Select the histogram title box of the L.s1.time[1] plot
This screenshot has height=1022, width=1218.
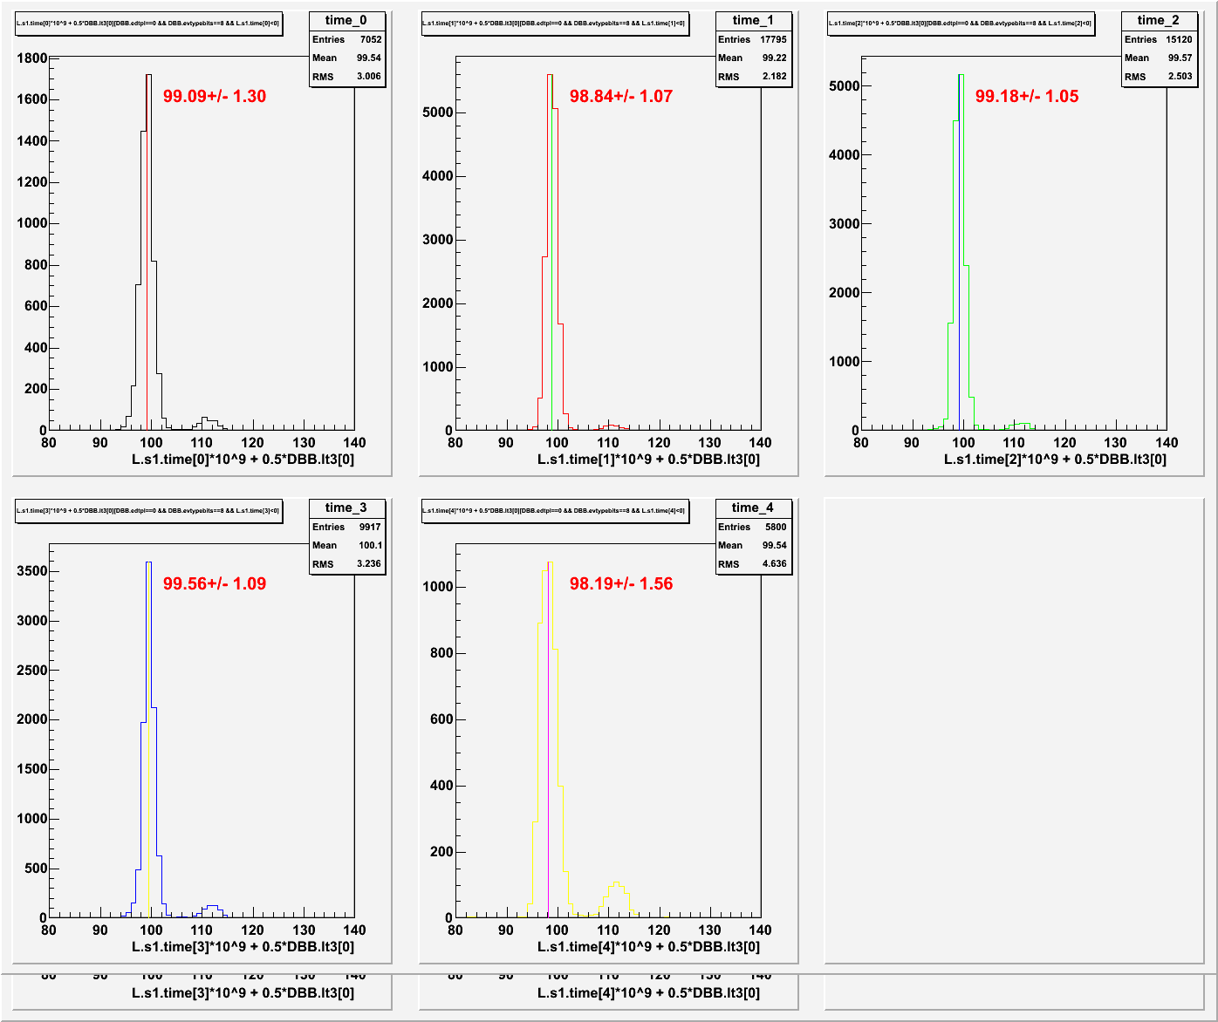555,24
